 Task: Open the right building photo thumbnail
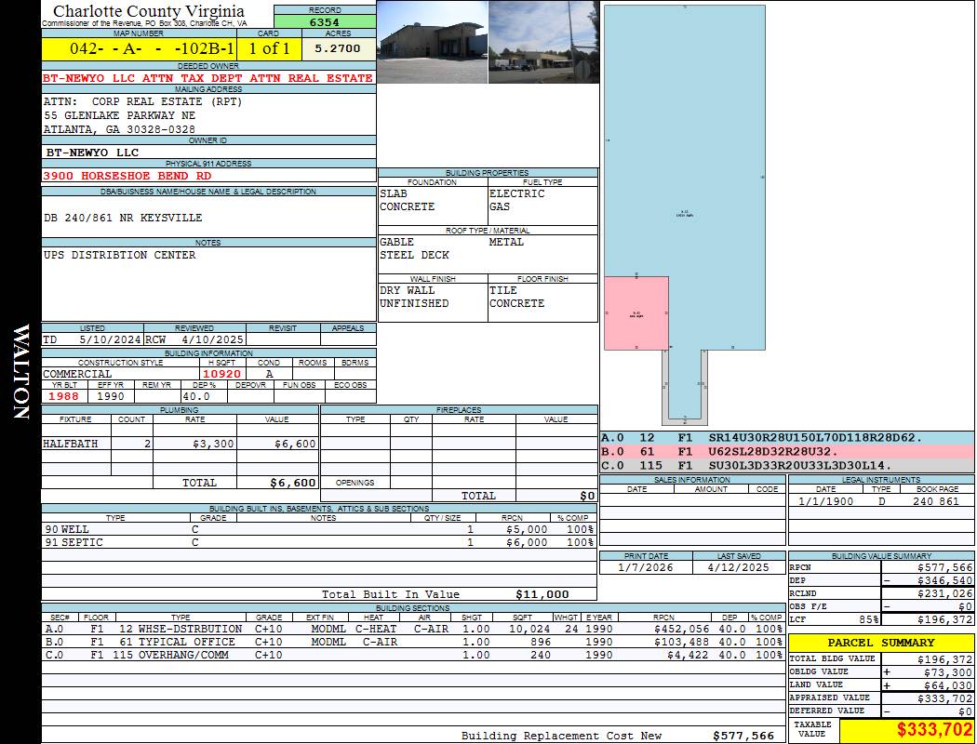tap(542, 43)
